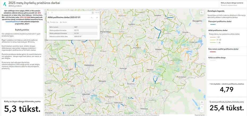
Task: Click the find my location button
Action: click(202, 102)
